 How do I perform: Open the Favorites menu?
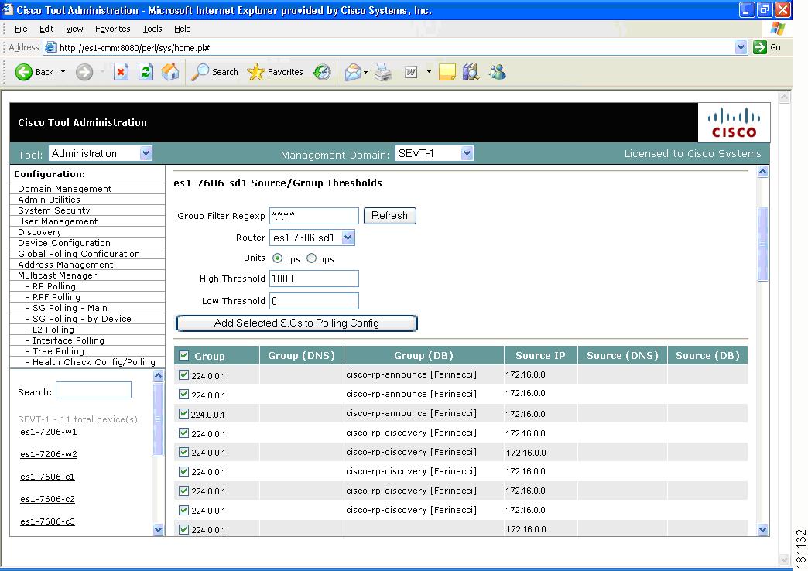[112, 29]
